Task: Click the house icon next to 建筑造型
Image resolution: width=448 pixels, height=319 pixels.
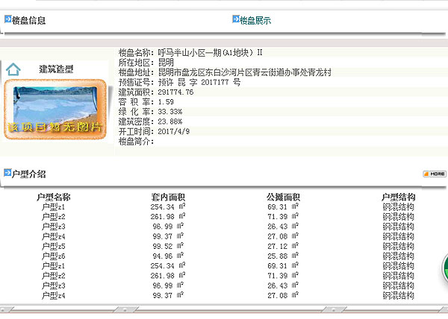Action: click(13, 69)
